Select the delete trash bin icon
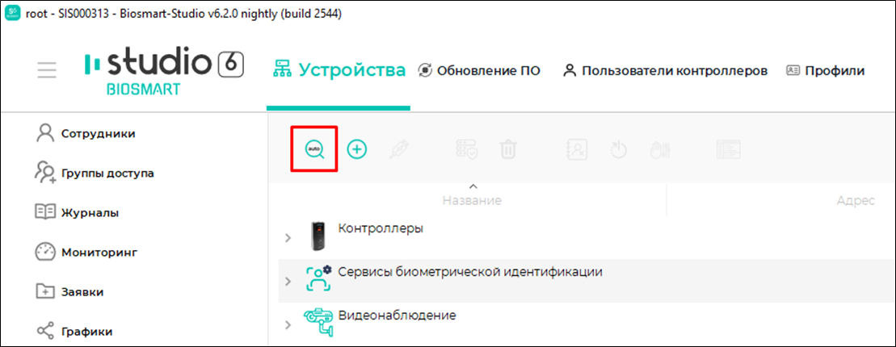 click(508, 149)
